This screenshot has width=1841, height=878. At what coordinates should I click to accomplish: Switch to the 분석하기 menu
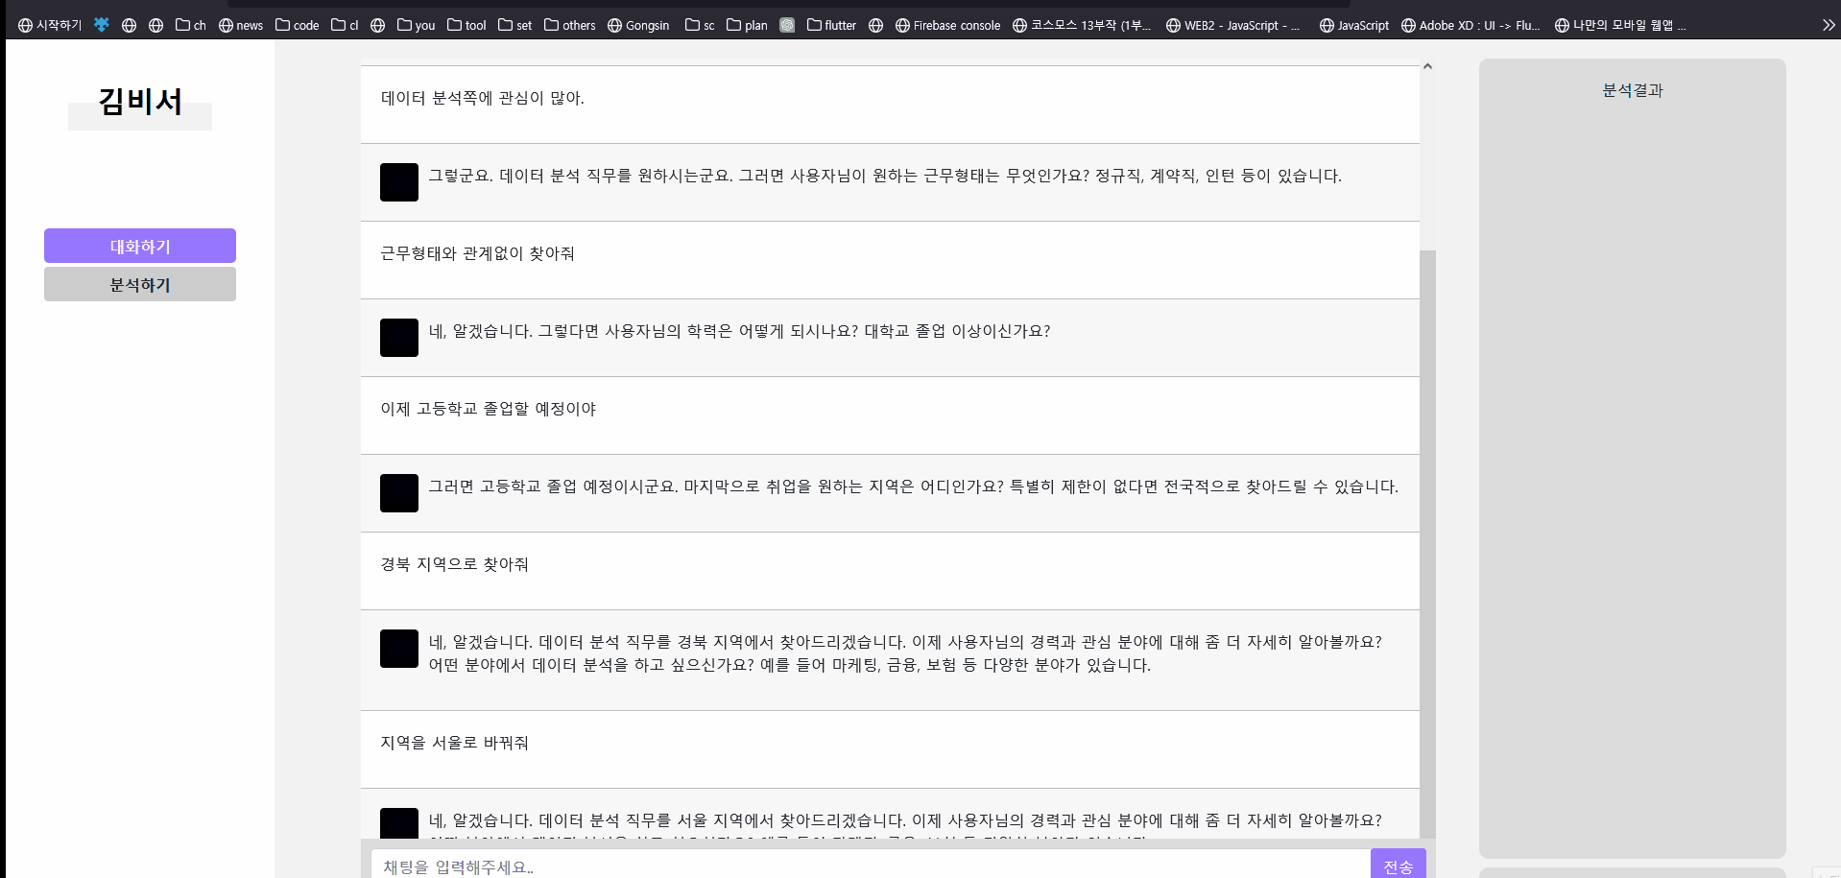(x=140, y=284)
